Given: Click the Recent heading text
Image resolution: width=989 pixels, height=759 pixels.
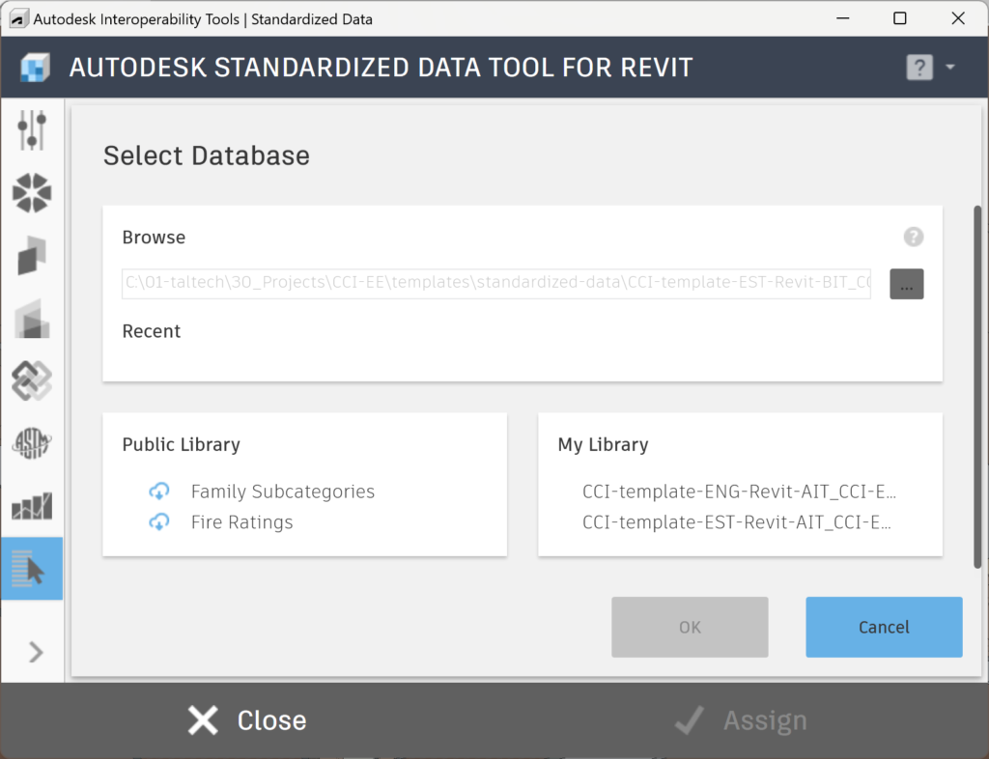Looking at the screenshot, I should tap(152, 331).
